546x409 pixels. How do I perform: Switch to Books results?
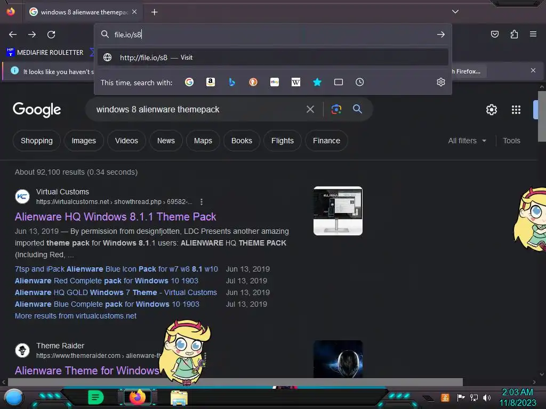242,141
